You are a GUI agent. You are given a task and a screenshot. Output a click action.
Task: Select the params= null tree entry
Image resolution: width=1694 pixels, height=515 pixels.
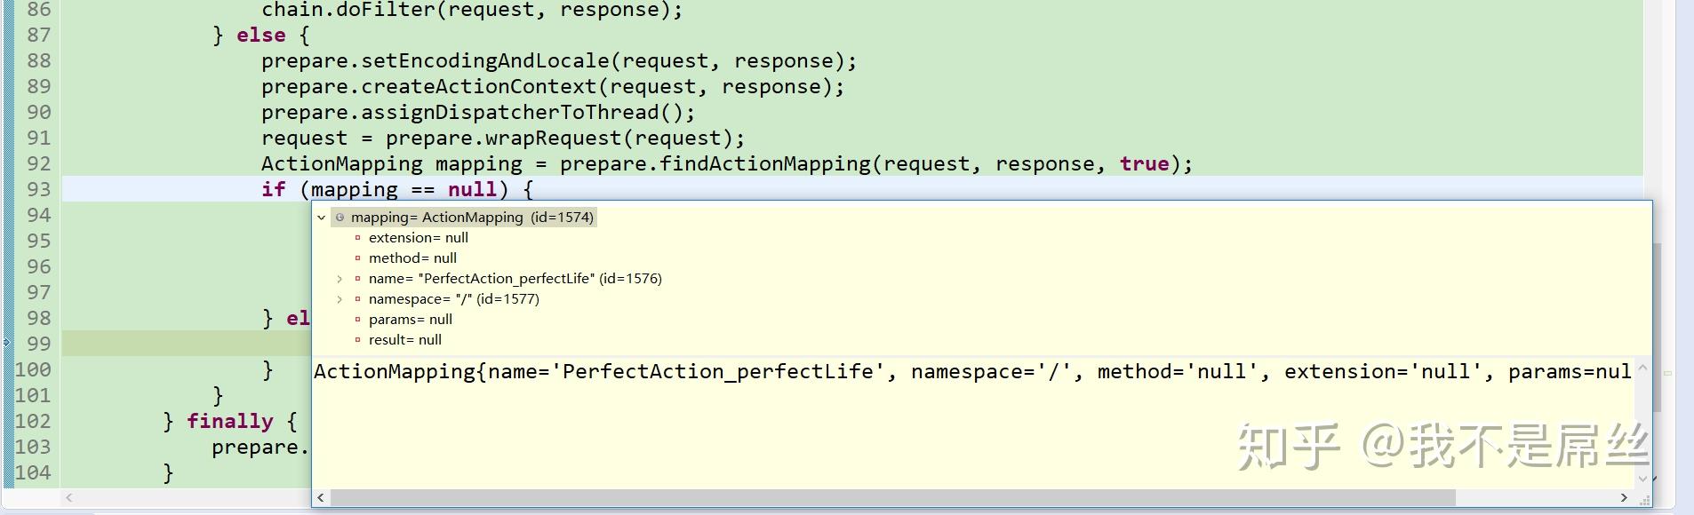[x=410, y=320]
